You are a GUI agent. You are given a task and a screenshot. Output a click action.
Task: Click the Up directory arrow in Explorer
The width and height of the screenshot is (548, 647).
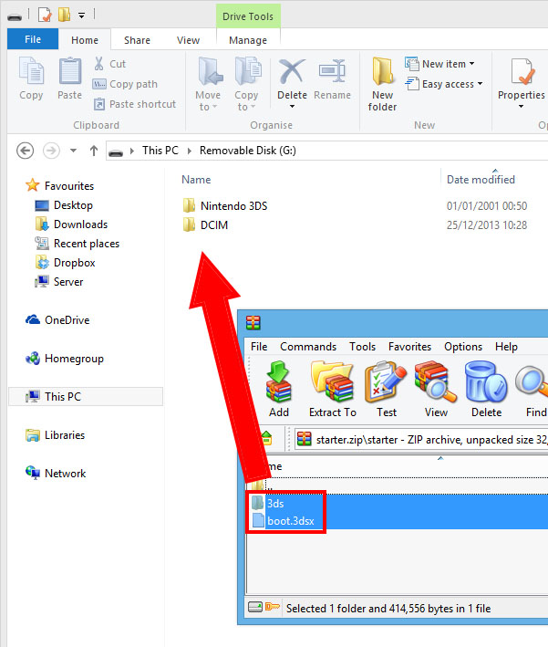[93, 151]
